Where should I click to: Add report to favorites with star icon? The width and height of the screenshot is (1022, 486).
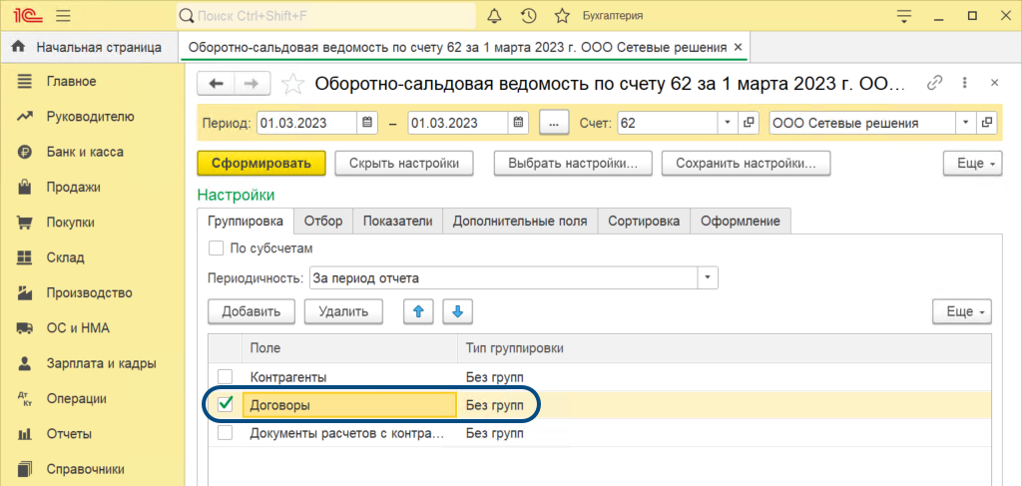pos(292,84)
